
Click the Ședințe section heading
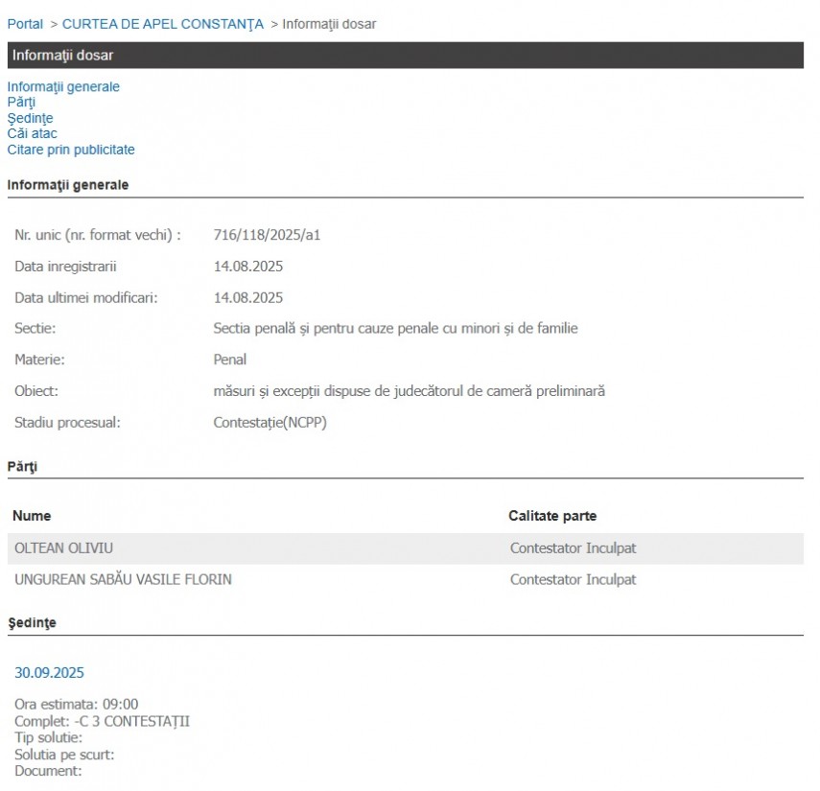pyautogui.click(x=32, y=622)
